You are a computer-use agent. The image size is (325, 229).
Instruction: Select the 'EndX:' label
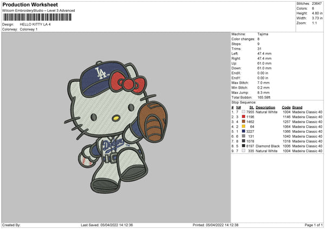[236, 73]
